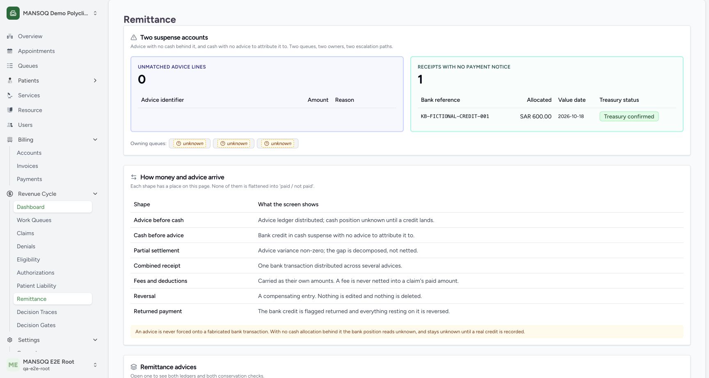Open Work Queues
Screen dimensions: 709x378
tap(34, 220)
